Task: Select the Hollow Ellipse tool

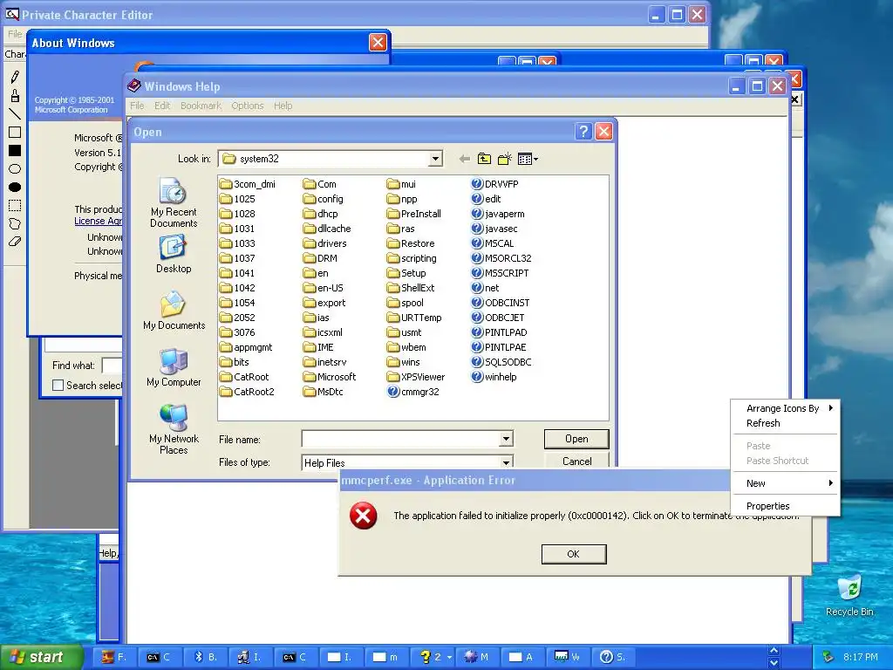Action: point(15,168)
